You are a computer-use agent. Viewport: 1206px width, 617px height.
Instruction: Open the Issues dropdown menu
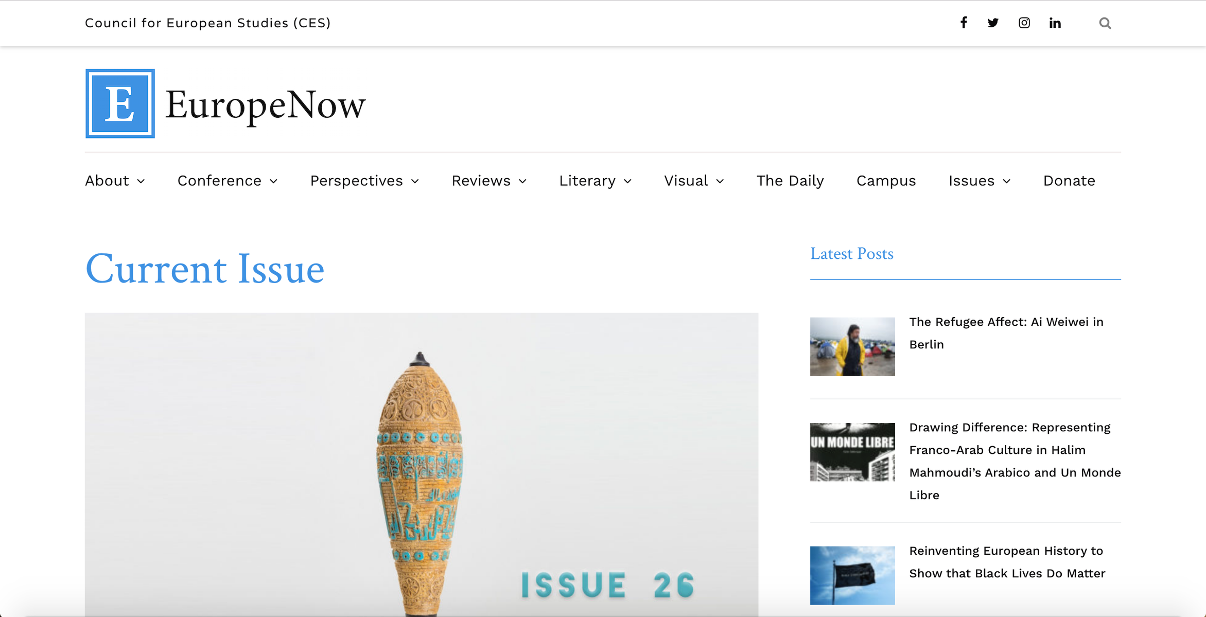[x=980, y=181]
